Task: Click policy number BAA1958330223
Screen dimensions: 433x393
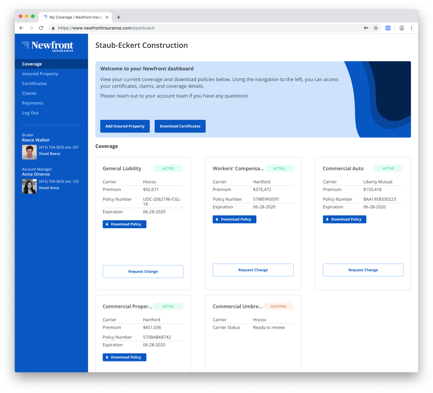Action: tap(380, 199)
